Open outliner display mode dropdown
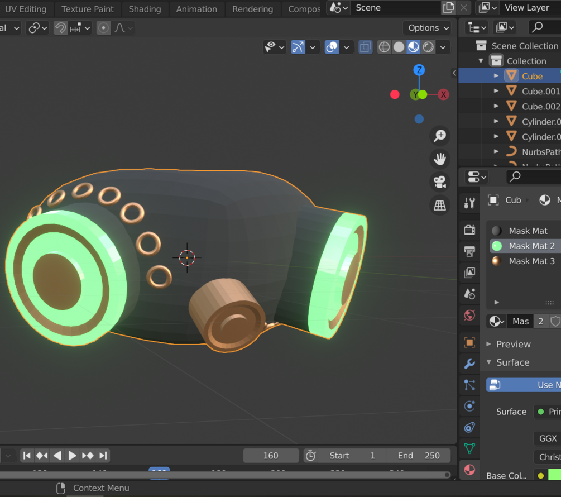 click(x=478, y=27)
